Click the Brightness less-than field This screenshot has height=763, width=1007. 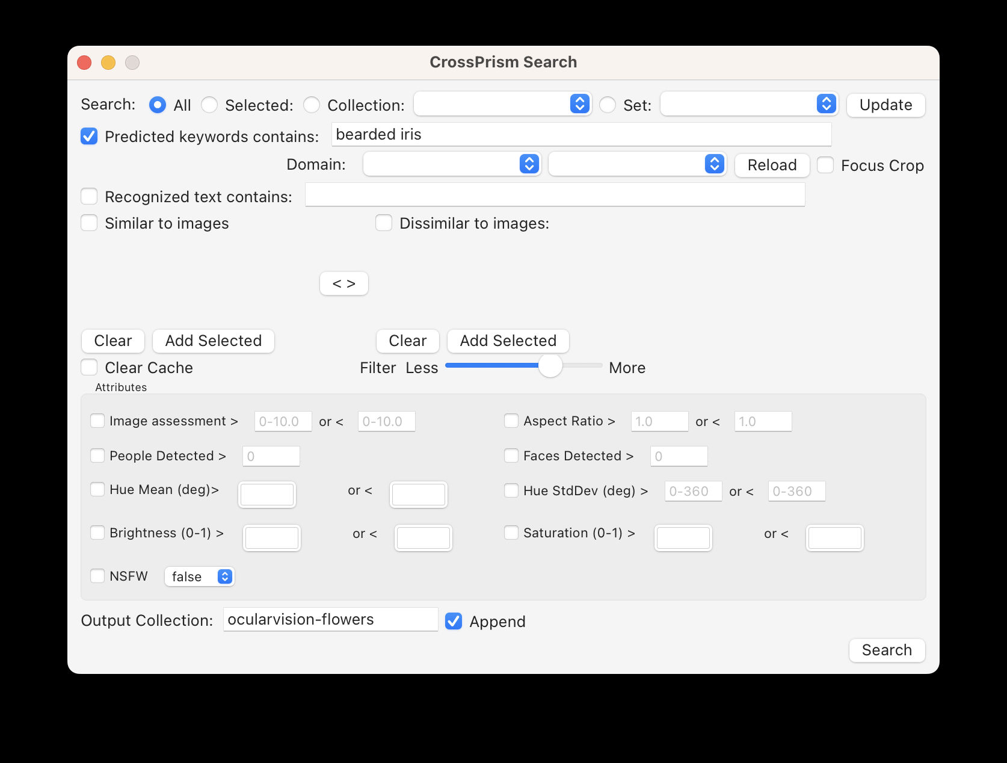[423, 538]
